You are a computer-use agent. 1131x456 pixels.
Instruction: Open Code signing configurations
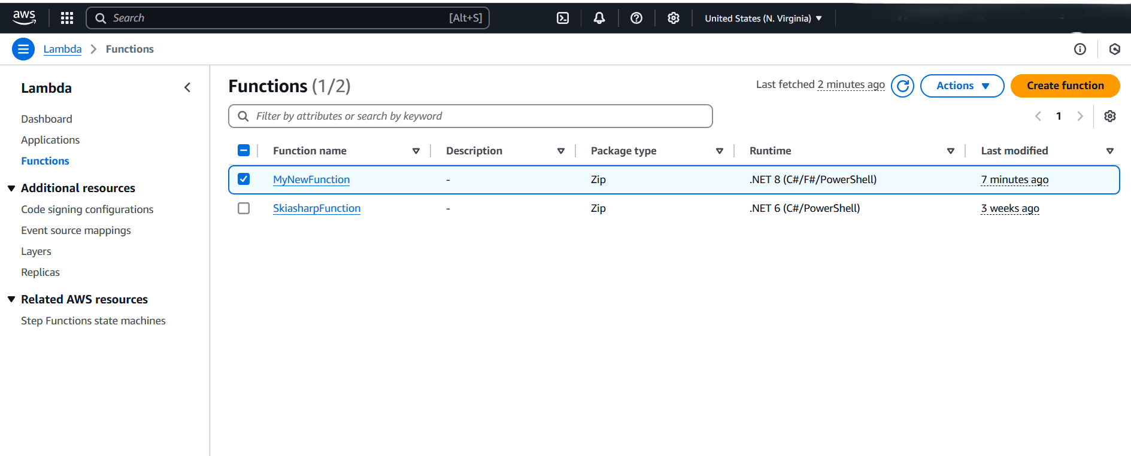(x=87, y=209)
